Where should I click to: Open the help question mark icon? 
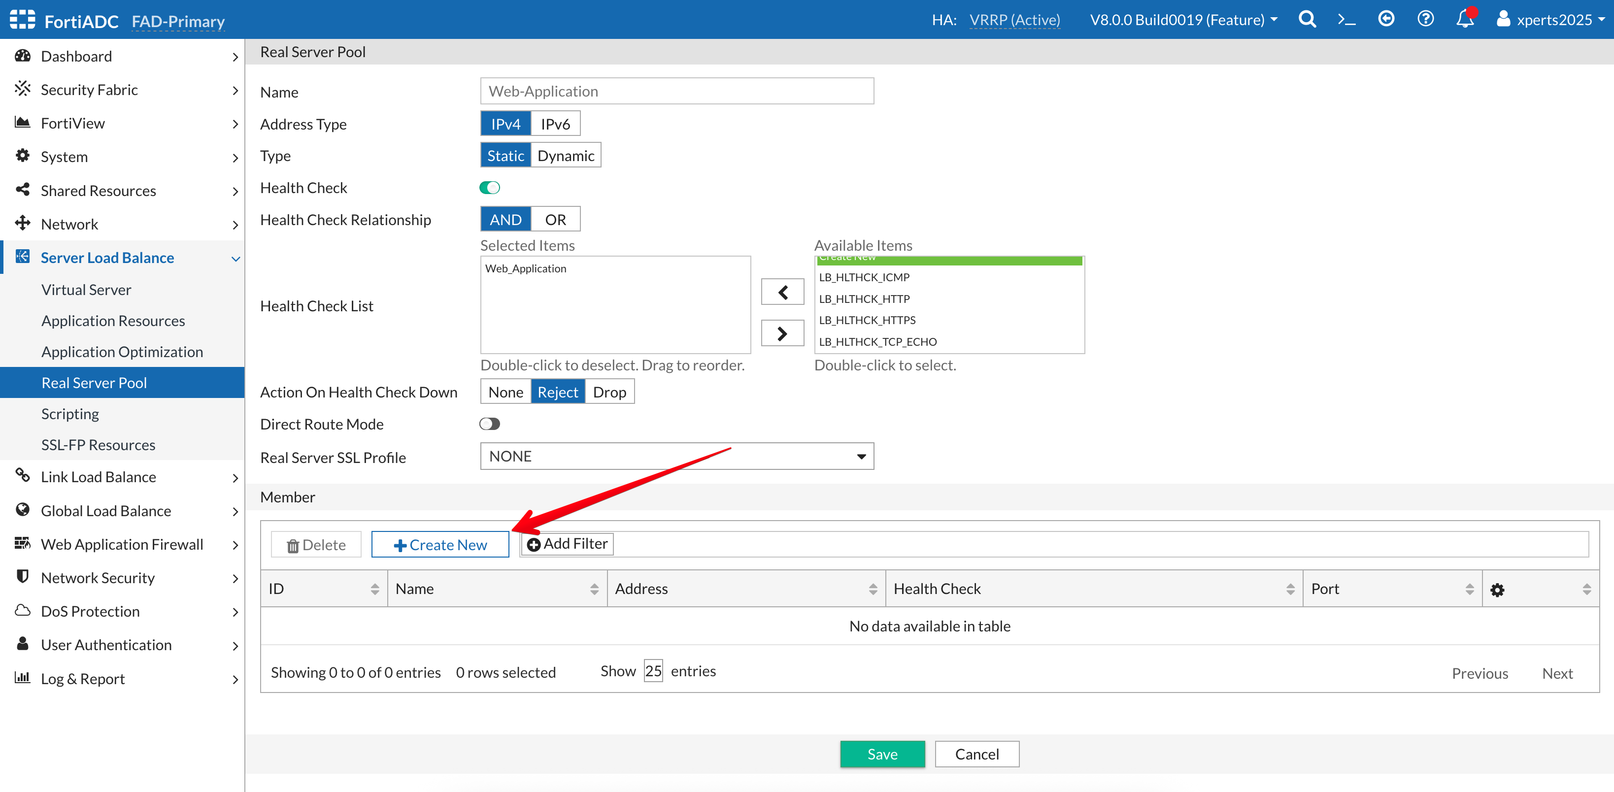coord(1425,19)
